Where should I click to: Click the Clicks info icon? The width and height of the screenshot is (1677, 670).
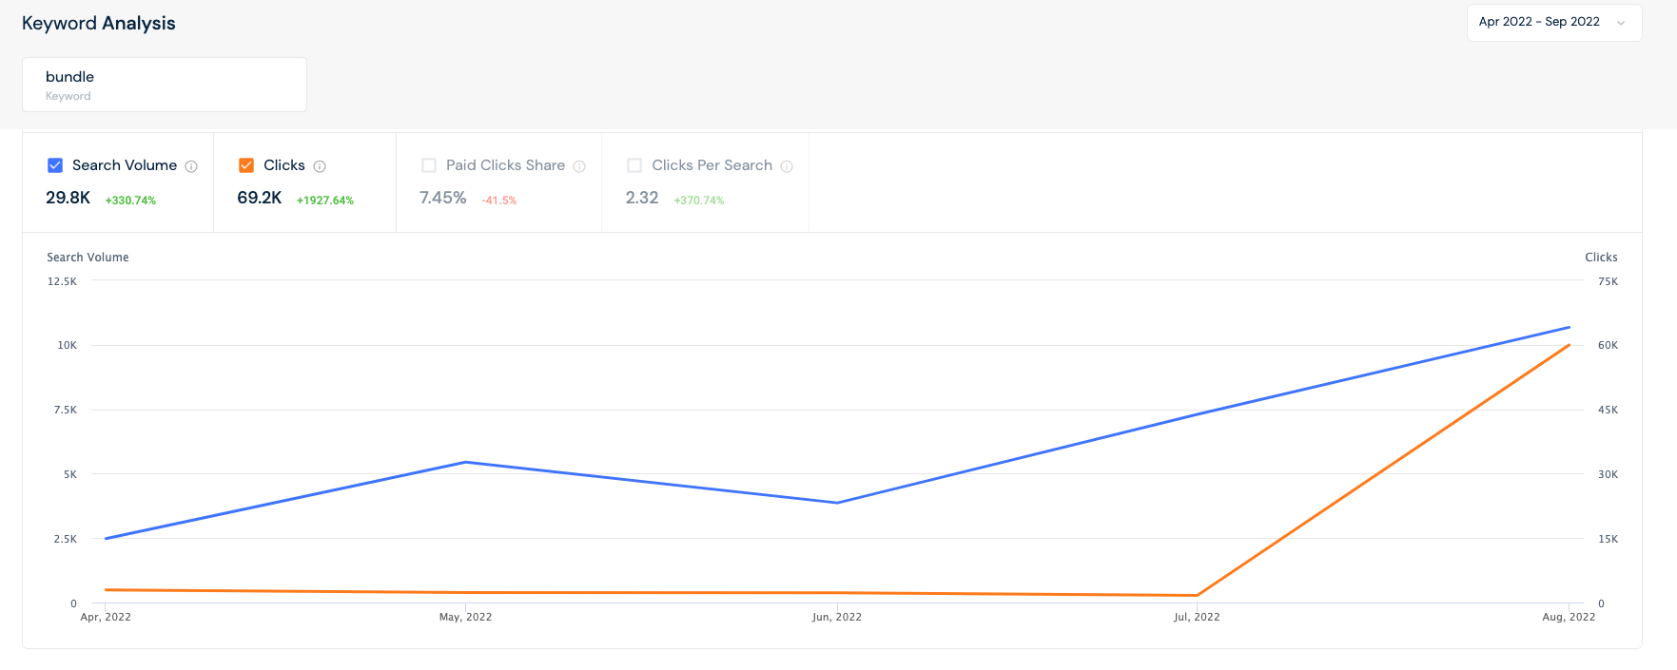[x=320, y=166]
